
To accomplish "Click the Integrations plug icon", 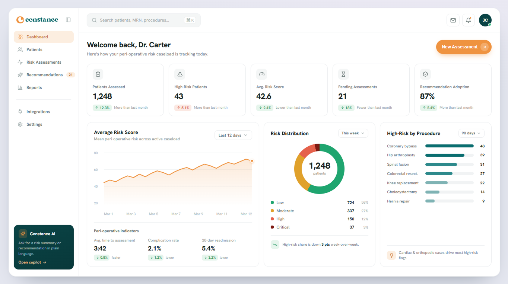I will (x=20, y=112).
